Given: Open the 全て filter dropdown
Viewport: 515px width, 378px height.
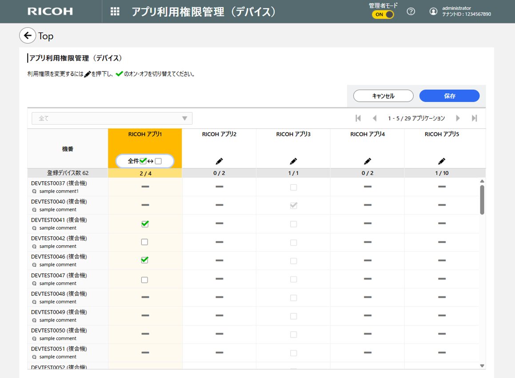Looking at the screenshot, I should [x=112, y=118].
